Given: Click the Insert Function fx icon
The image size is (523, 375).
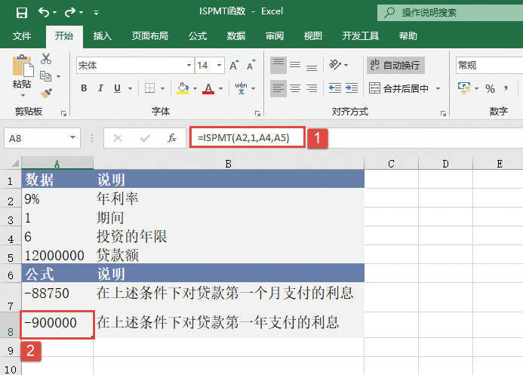Looking at the screenshot, I should click(x=172, y=137).
